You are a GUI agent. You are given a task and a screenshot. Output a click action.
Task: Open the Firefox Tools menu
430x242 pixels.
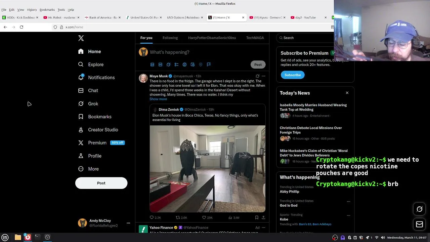(61, 10)
